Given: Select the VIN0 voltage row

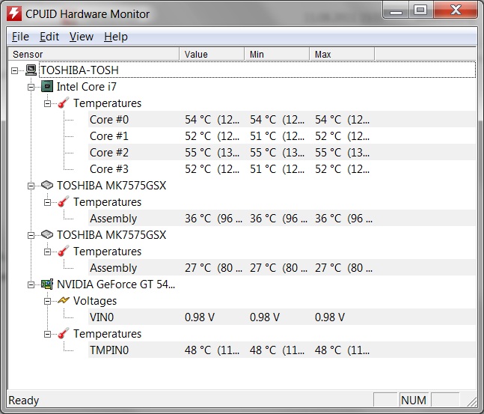Looking at the screenshot, I should click(281, 317).
